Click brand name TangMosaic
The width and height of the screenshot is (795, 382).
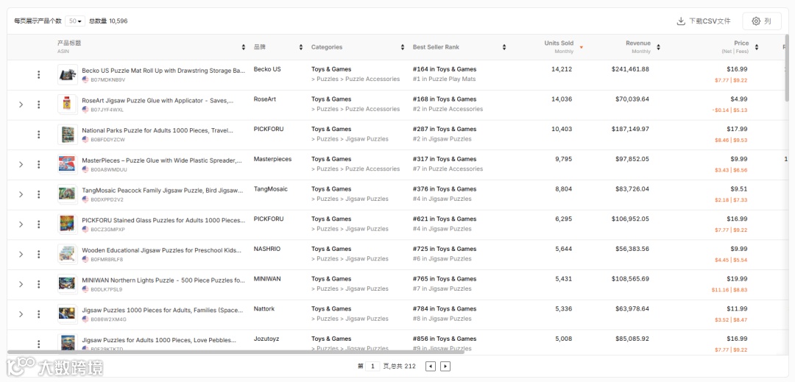[270, 189]
